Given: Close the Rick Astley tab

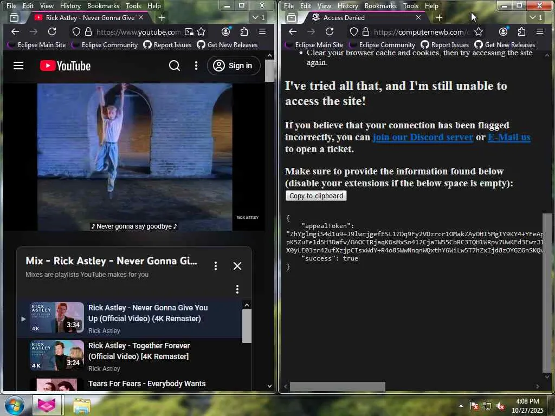Looking at the screenshot, I should point(141,17).
